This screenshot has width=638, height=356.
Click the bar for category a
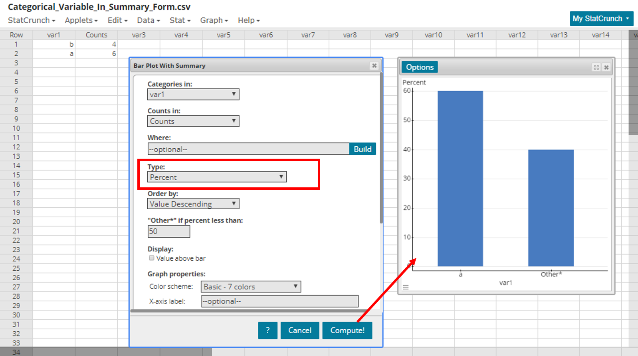click(460, 179)
